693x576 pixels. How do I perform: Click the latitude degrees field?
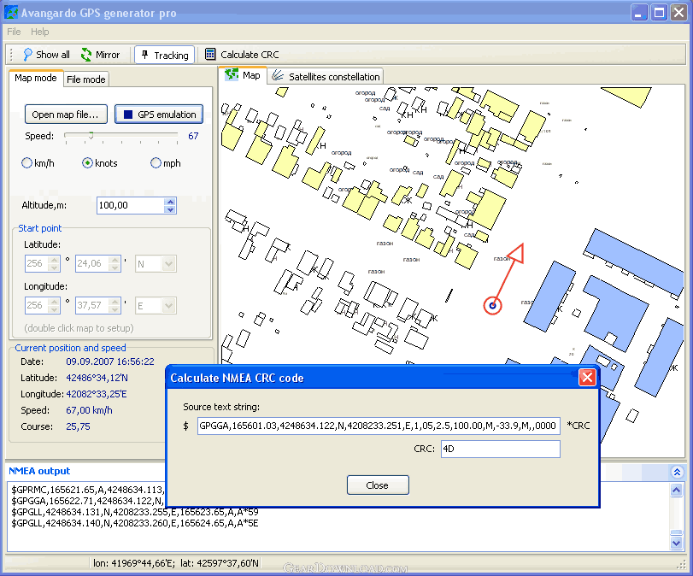37,263
